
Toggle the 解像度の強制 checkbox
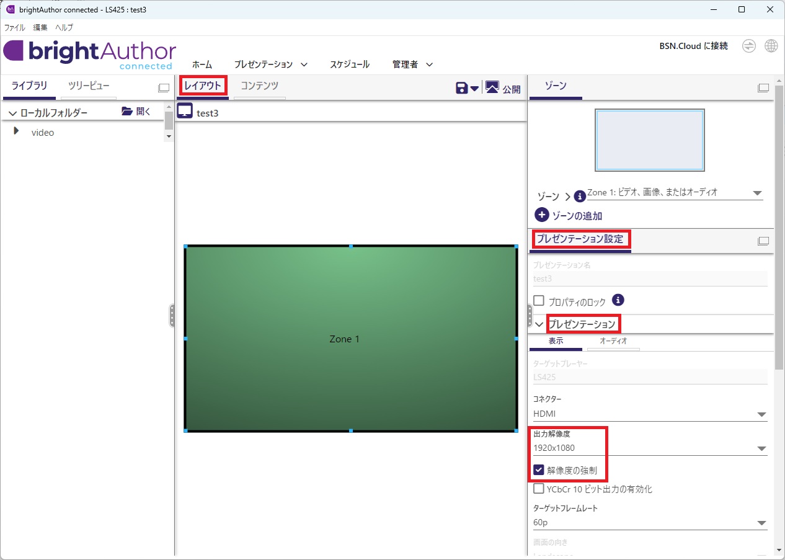click(x=539, y=469)
